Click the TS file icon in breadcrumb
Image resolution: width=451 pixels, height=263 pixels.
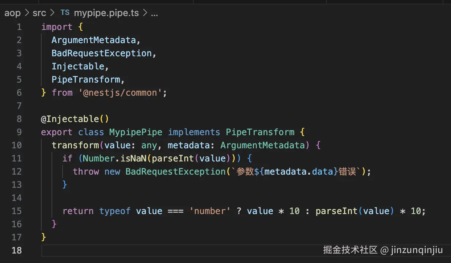65,13
